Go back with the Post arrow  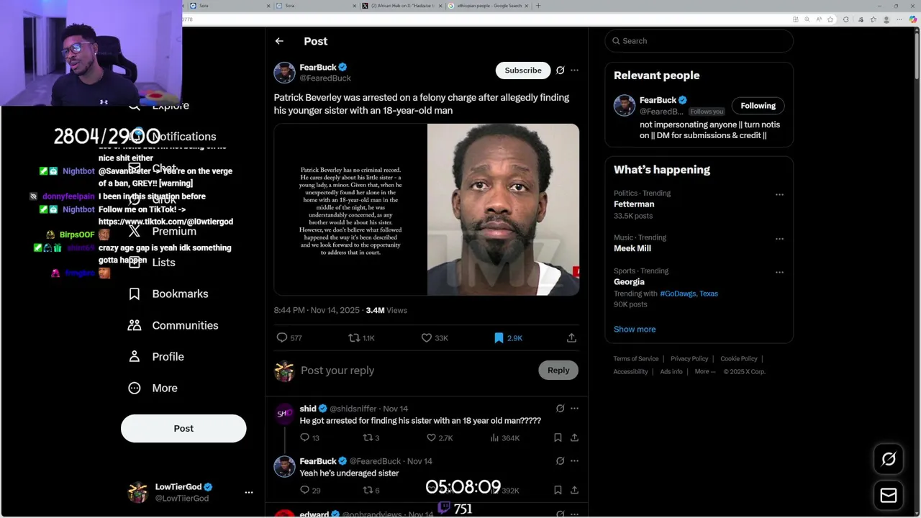[279, 41]
